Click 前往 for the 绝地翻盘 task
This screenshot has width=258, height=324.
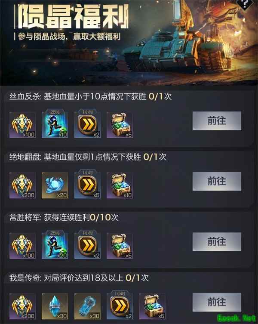[x=217, y=181]
